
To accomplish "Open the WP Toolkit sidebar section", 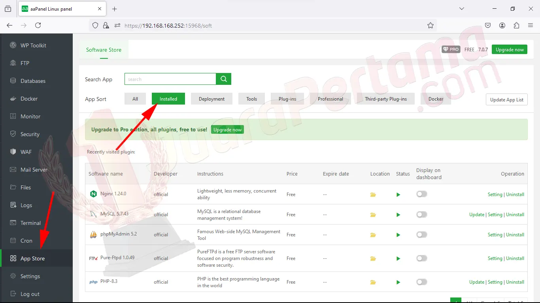I will pyautogui.click(x=34, y=45).
